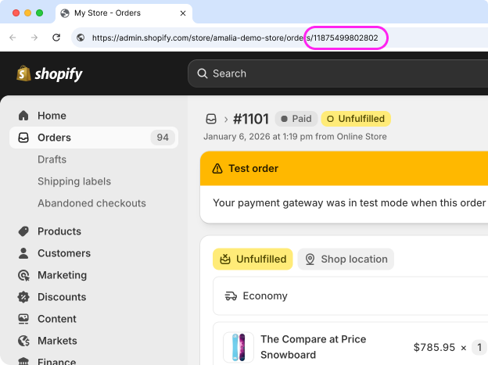This screenshot has width=488, height=365.
Task: Click the Shop location pin icon
Action: click(310, 259)
